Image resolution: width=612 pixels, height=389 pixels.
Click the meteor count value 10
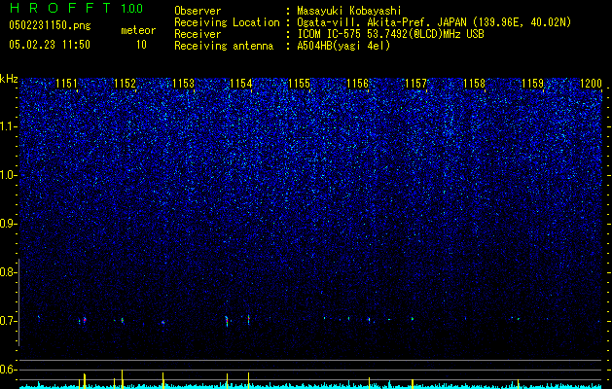pyautogui.click(x=141, y=45)
